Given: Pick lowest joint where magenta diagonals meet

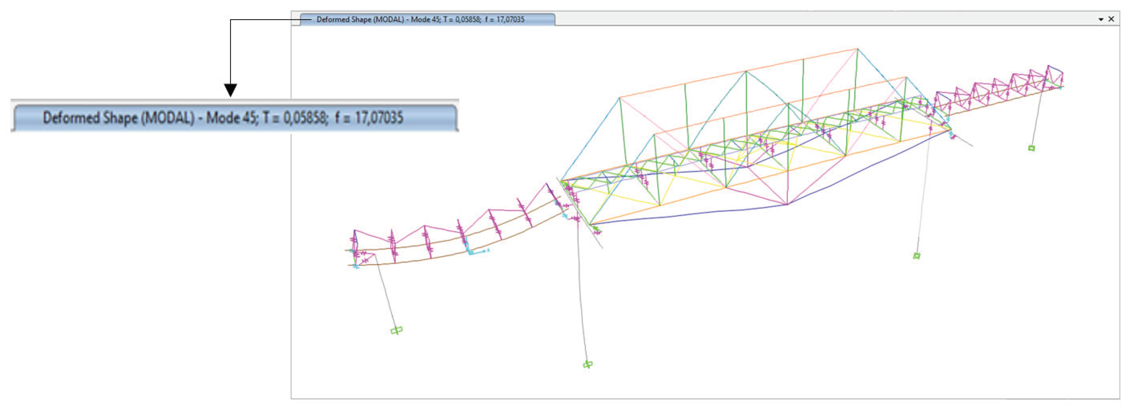Looking at the screenshot, I should [787, 204].
